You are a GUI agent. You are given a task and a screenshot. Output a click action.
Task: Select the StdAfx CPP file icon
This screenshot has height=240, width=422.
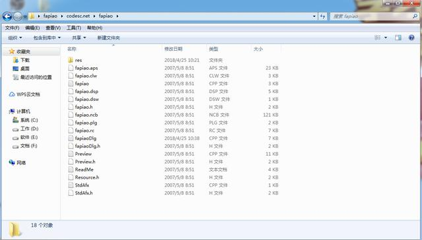(x=71, y=185)
